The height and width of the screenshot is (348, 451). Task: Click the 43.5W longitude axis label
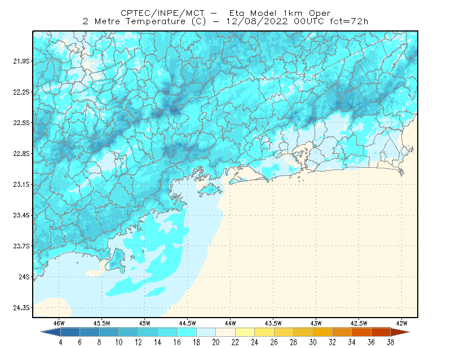click(x=273, y=323)
